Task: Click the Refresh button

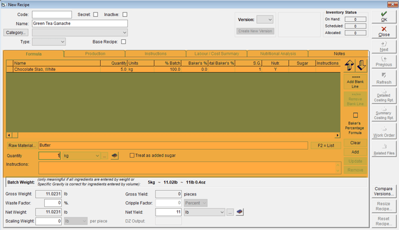Action: (x=384, y=79)
